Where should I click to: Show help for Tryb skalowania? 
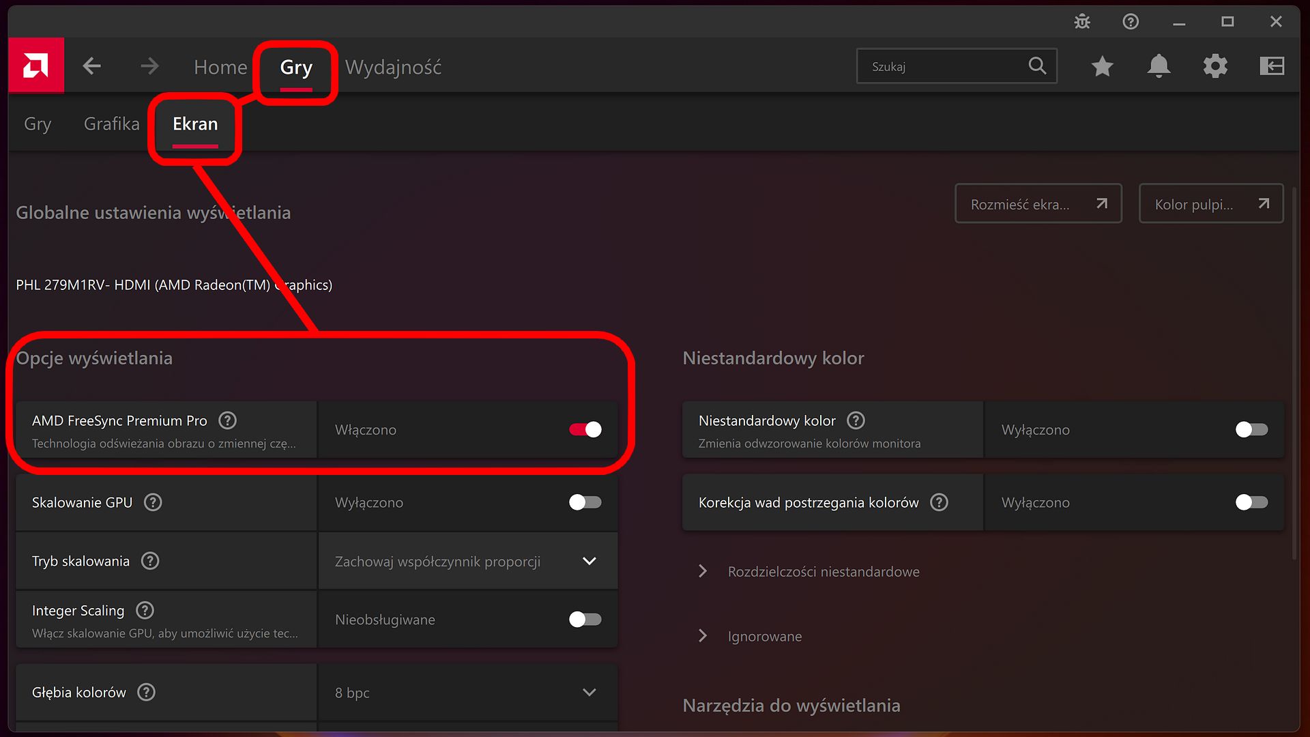150,561
